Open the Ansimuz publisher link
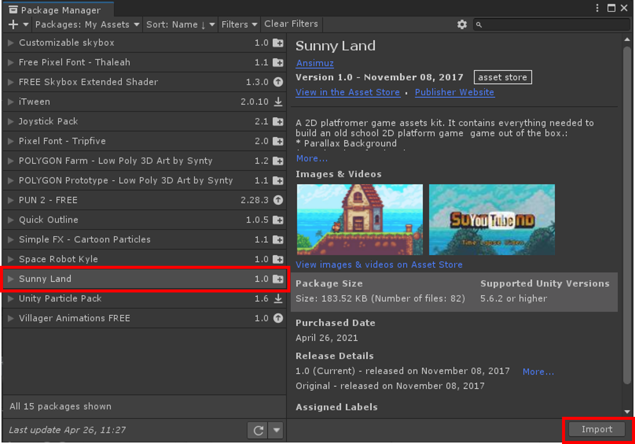This screenshot has height=444, width=635. click(x=315, y=63)
